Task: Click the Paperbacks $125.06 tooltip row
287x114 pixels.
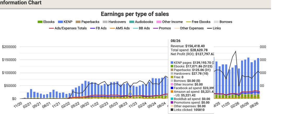Action: (190, 70)
